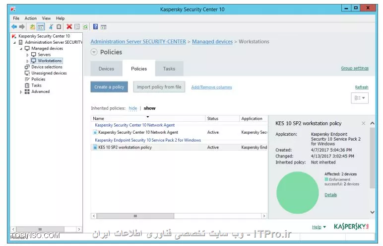The image size is (383, 246).
Task: Click the Application column header
Action: (254, 118)
